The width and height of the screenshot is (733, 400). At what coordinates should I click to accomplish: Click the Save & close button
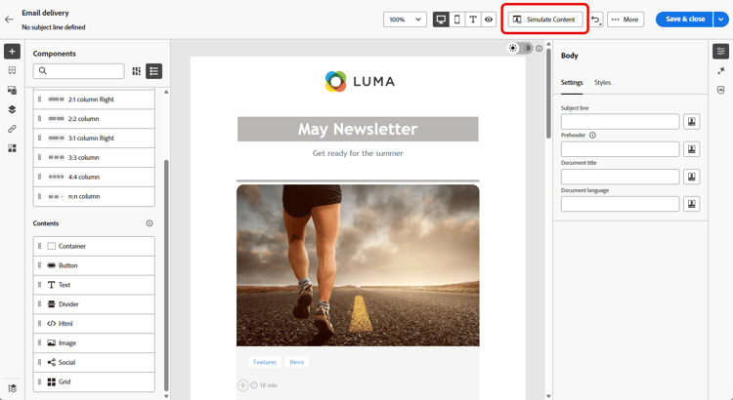684,20
